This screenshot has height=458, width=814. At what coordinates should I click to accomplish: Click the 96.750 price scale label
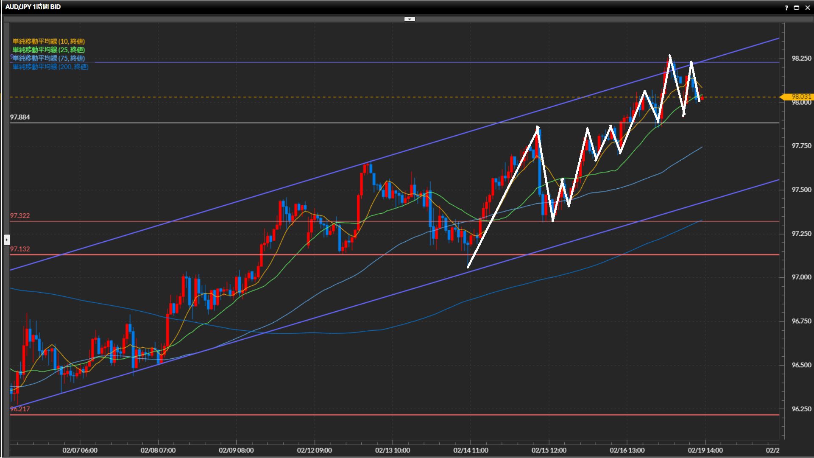[801, 321]
